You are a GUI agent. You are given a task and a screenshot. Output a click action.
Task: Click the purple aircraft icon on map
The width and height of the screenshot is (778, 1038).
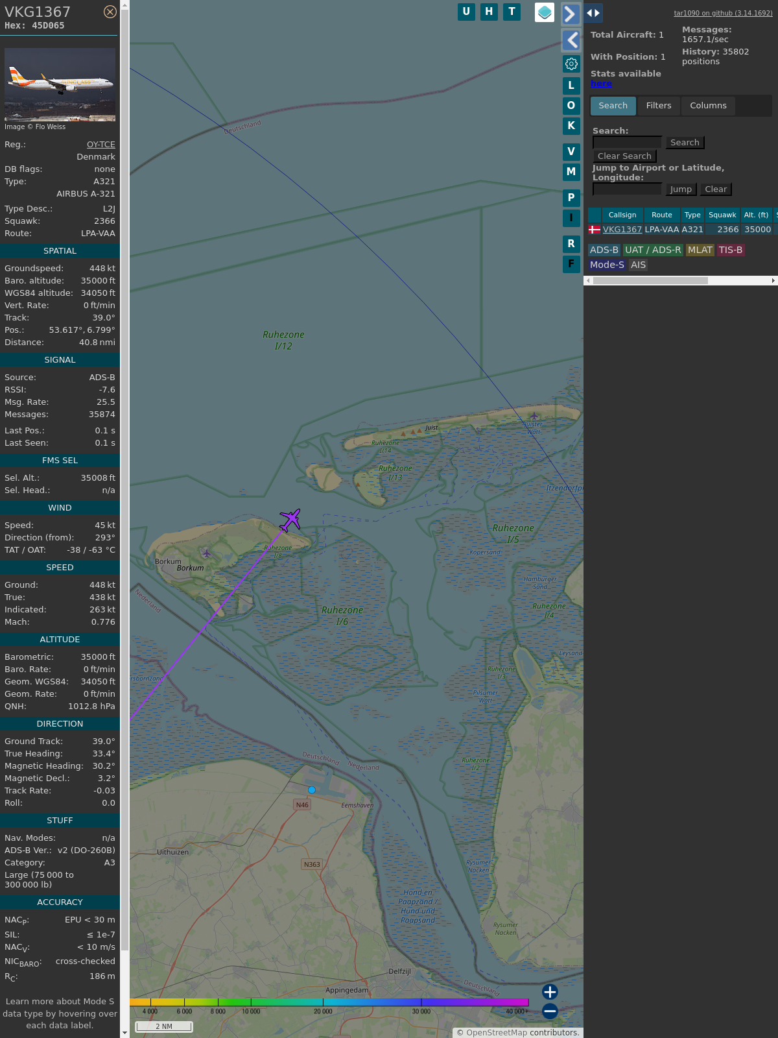(x=290, y=520)
